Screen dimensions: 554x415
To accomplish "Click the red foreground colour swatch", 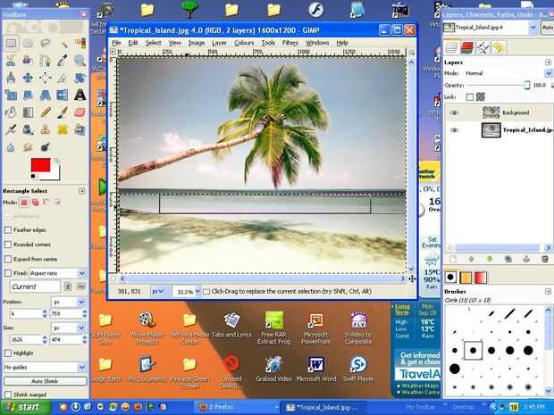I will pos(40,165).
